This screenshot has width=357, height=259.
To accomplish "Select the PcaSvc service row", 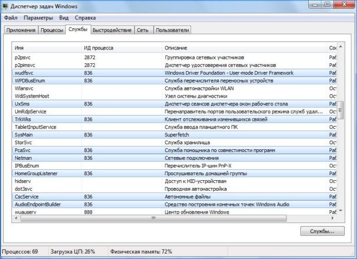I will 174,150.
